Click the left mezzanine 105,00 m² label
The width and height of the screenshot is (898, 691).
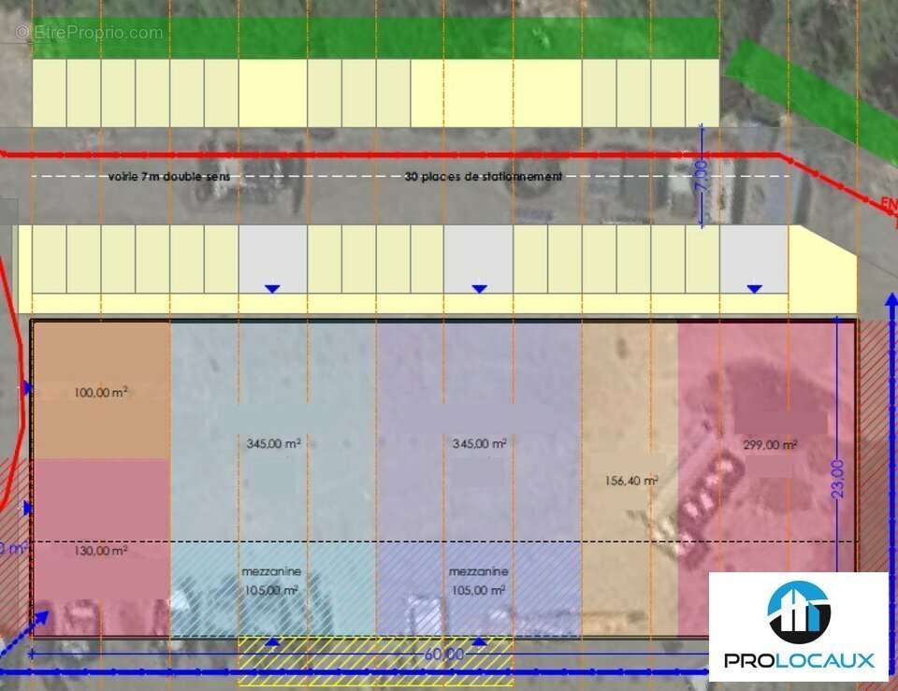(271, 582)
